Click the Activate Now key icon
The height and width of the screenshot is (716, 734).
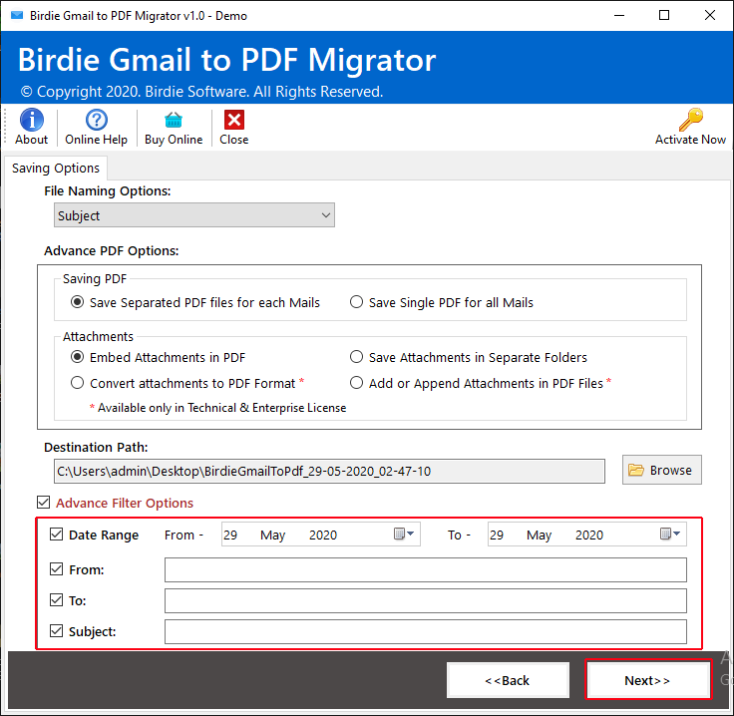click(691, 120)
